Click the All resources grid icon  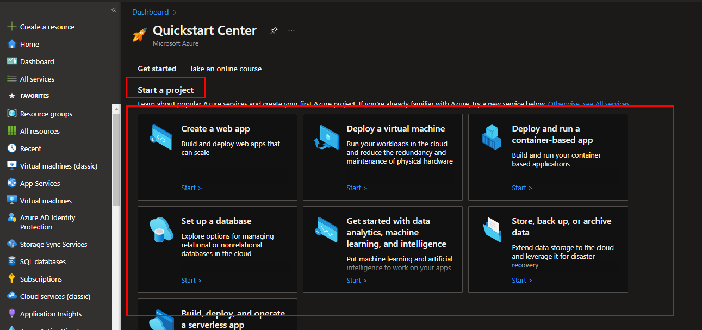click(11, 131)
